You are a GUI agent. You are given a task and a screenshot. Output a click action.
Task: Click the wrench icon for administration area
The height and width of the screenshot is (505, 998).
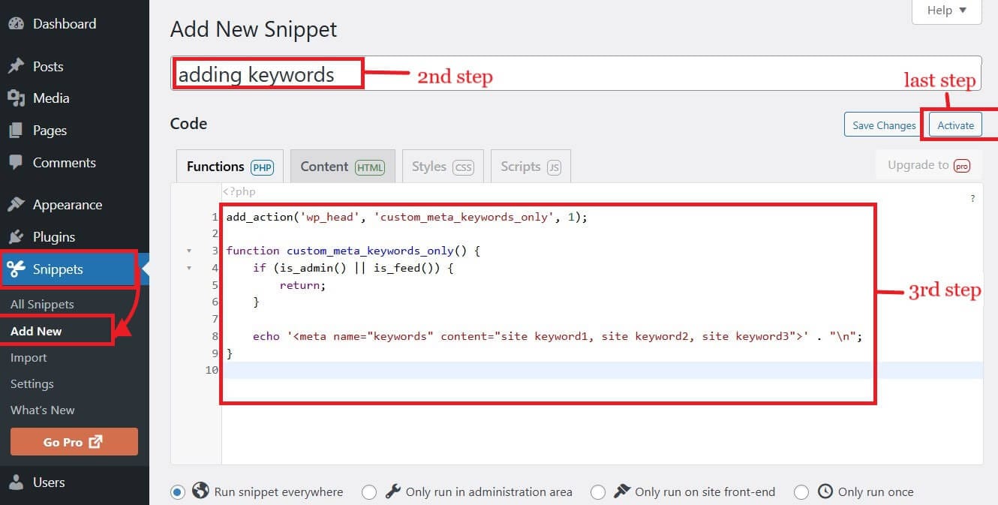tap(392, 491)
